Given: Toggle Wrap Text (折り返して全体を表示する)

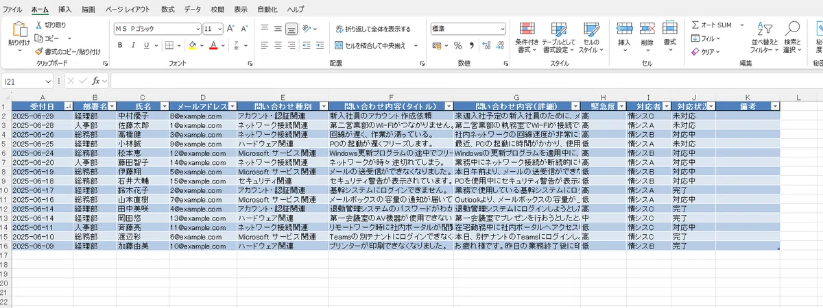Looking at the screenshot, I should tap(373, 29).
